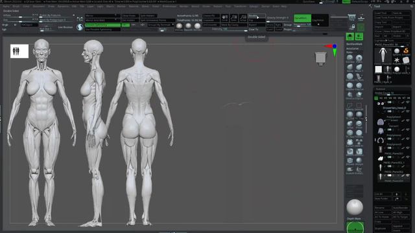
Task: Click the Actual size icon
Action: point(243,18)
